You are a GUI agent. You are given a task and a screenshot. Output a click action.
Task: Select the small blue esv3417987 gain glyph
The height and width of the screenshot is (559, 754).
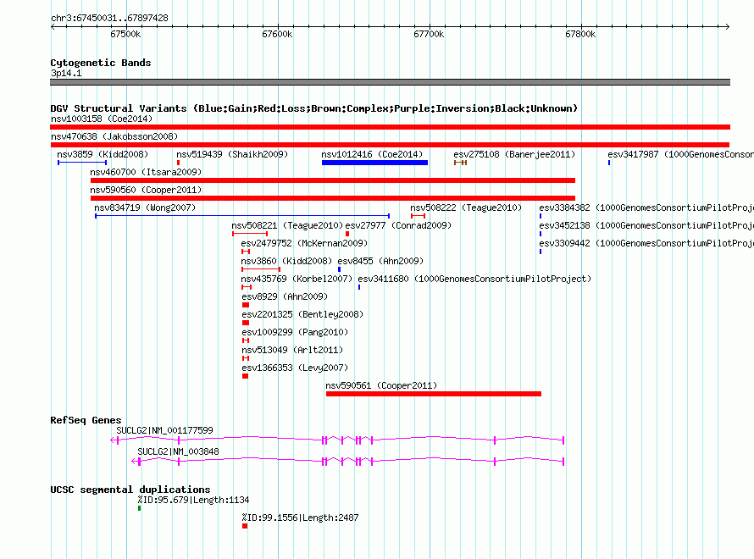click(609, 163)
